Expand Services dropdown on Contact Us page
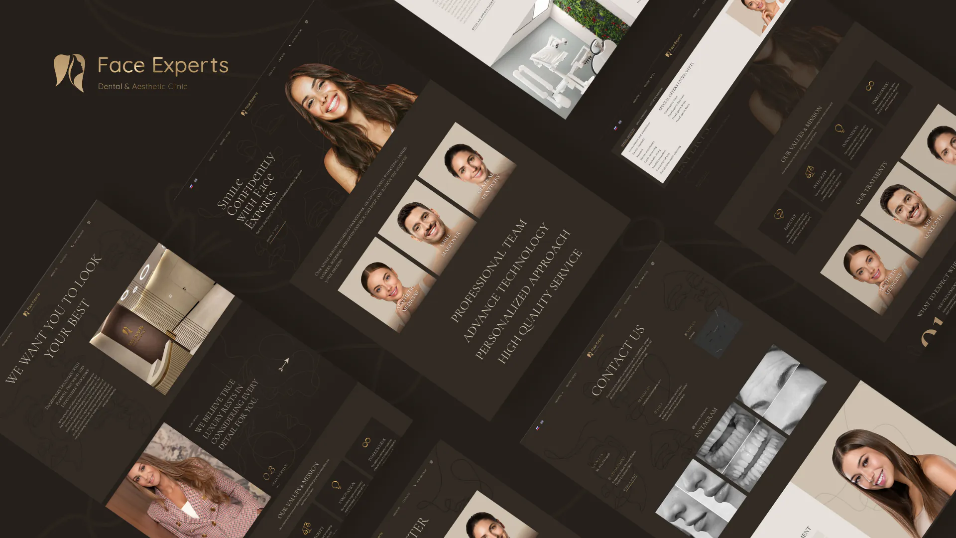The width and height of the screenshot is (956, 538). coord(559,398)
